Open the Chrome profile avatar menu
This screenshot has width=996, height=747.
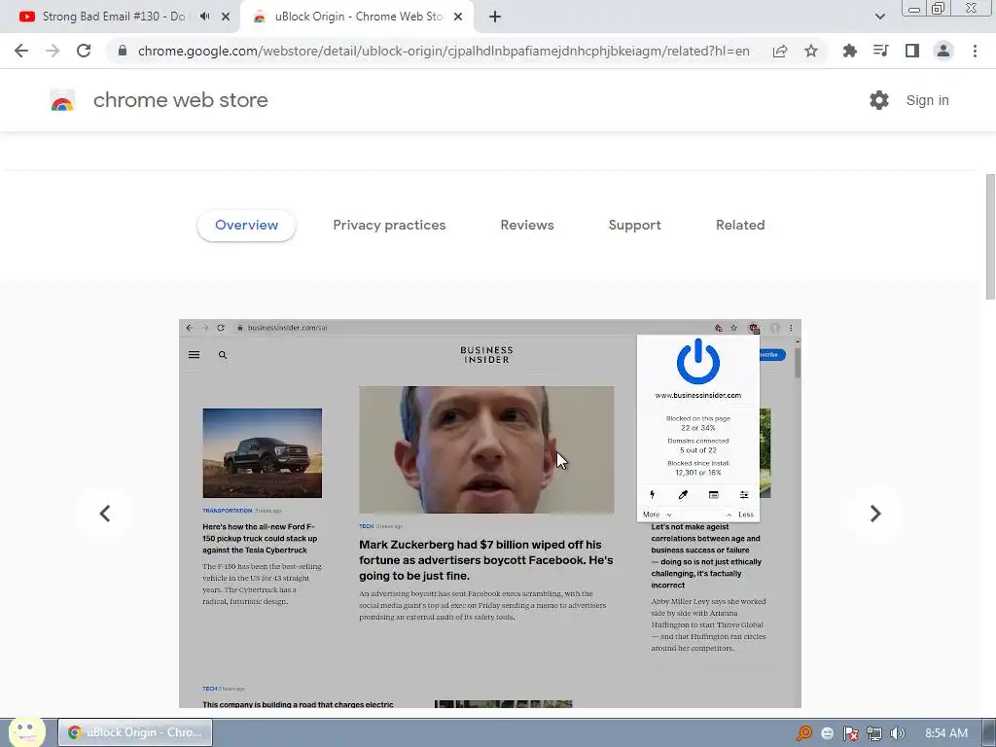(x=943, y=51)
